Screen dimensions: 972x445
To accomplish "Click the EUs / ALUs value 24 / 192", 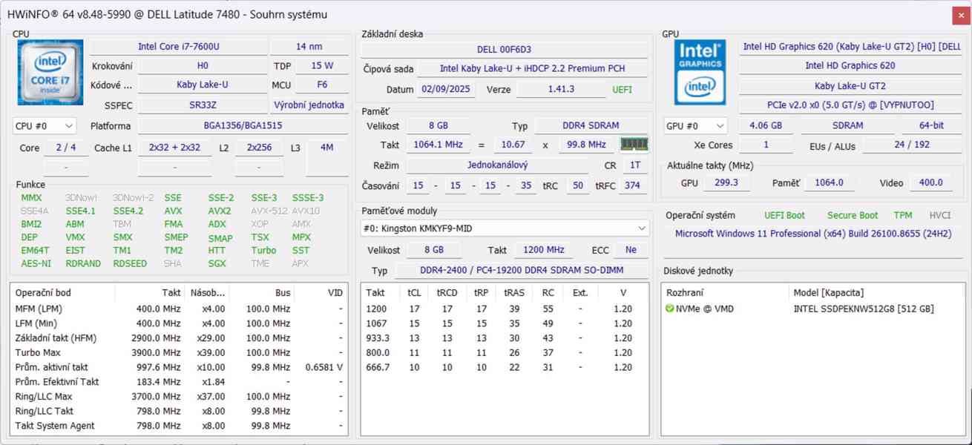I will point(912,145).
